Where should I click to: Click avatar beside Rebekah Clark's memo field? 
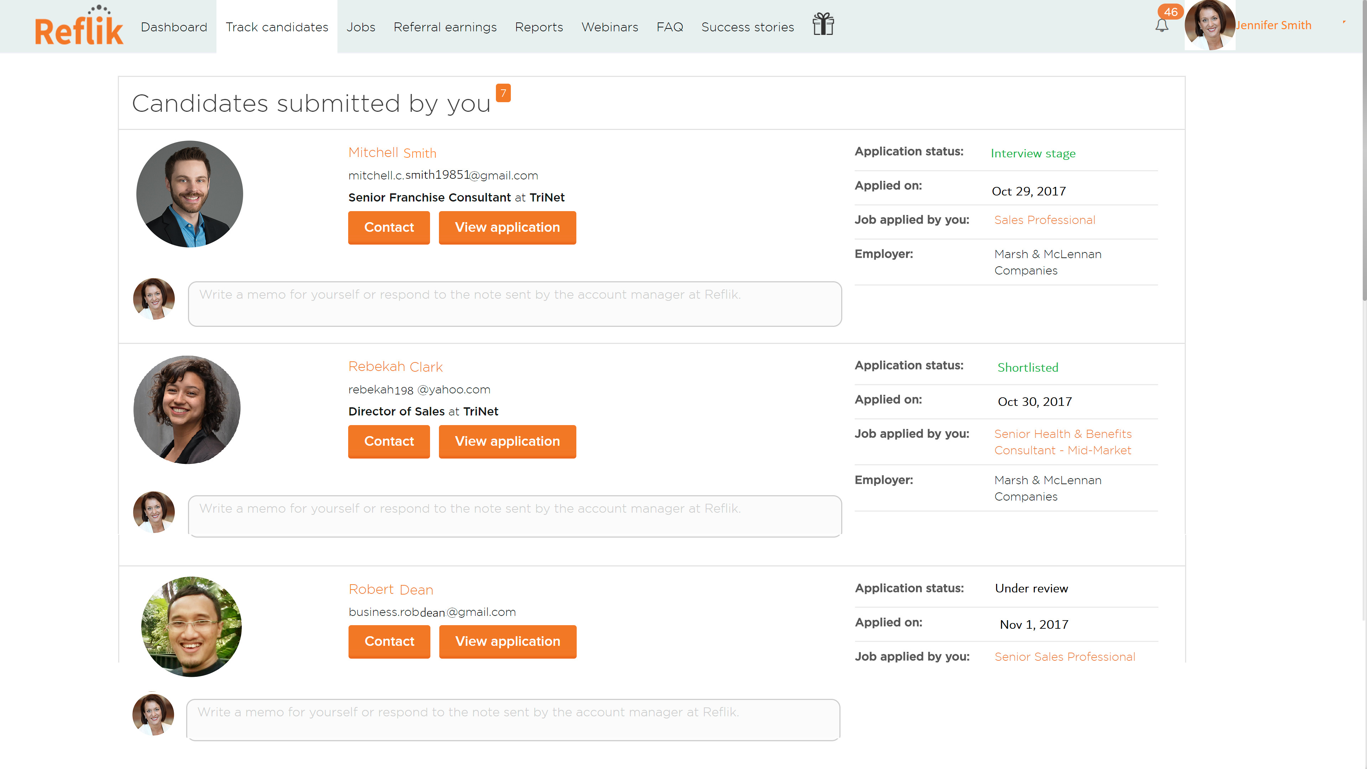click(x=154, y=512)
